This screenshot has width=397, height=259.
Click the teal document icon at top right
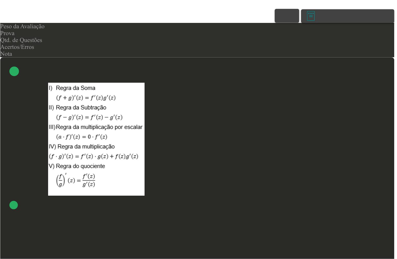coord(311,16)
